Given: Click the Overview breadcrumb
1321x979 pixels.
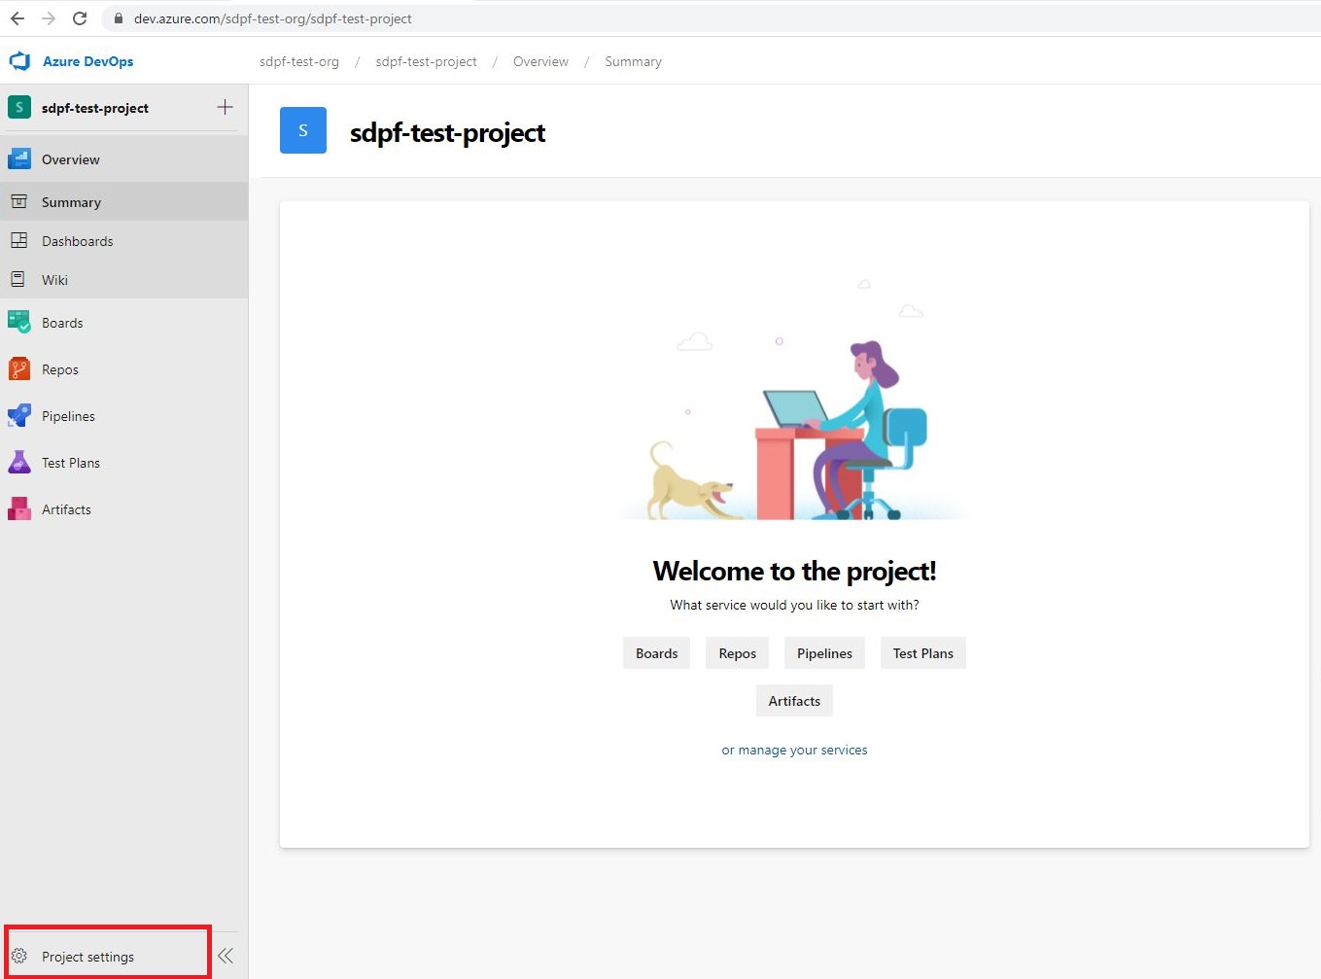Looking at the screenshot, I should 540,61.
